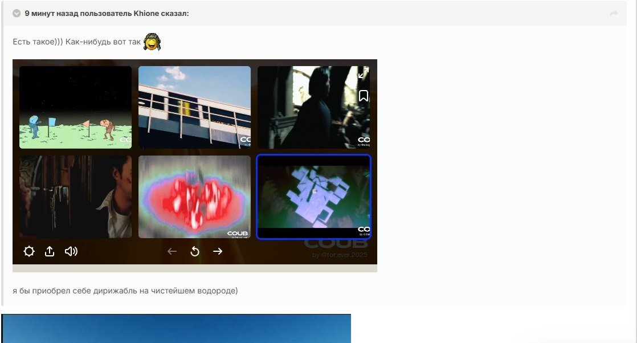Open the quote options dropdown beside Khione

pyautogui.click(x=17, y=14)
